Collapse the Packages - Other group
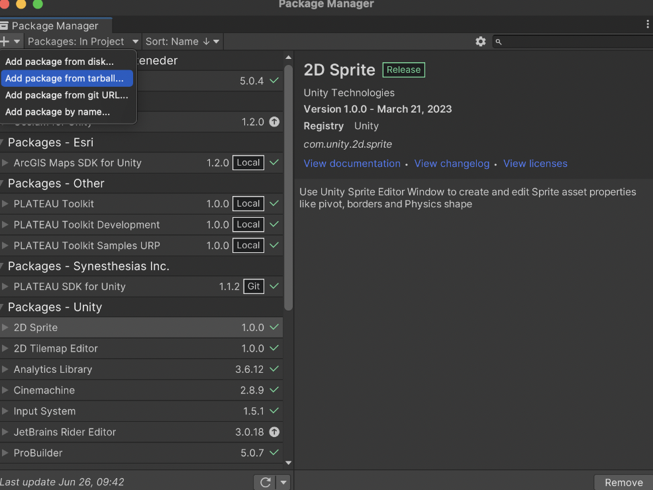 click(2, 183)
